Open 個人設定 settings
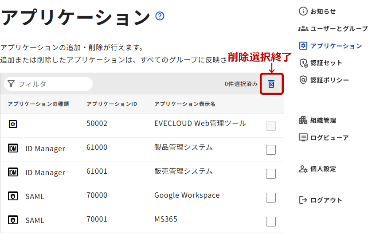The width and height of the screenshot is (368, 234). click(323, 169)
